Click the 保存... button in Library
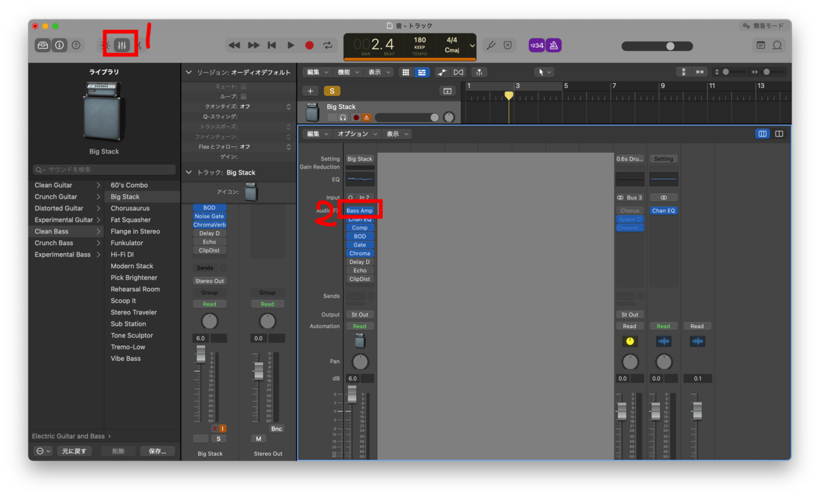 click(x=157, y=451)
